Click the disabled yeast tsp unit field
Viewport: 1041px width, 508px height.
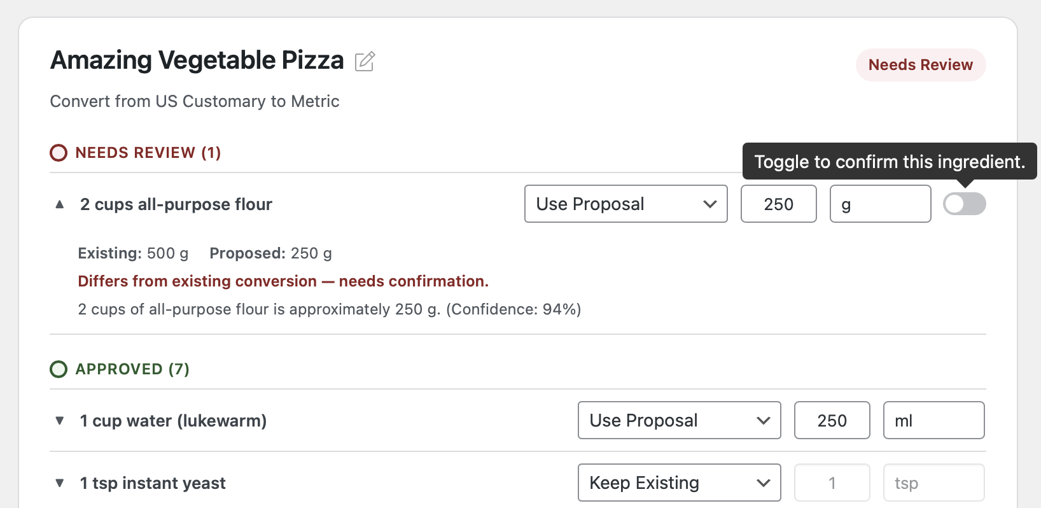tap(933, 483)
